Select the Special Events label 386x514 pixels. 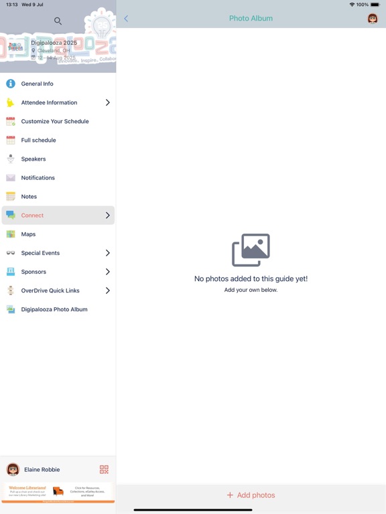click(x=40, y=253)
